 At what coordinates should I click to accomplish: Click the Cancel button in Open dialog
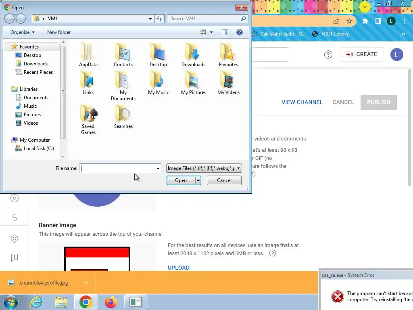[x=224, y=180]
